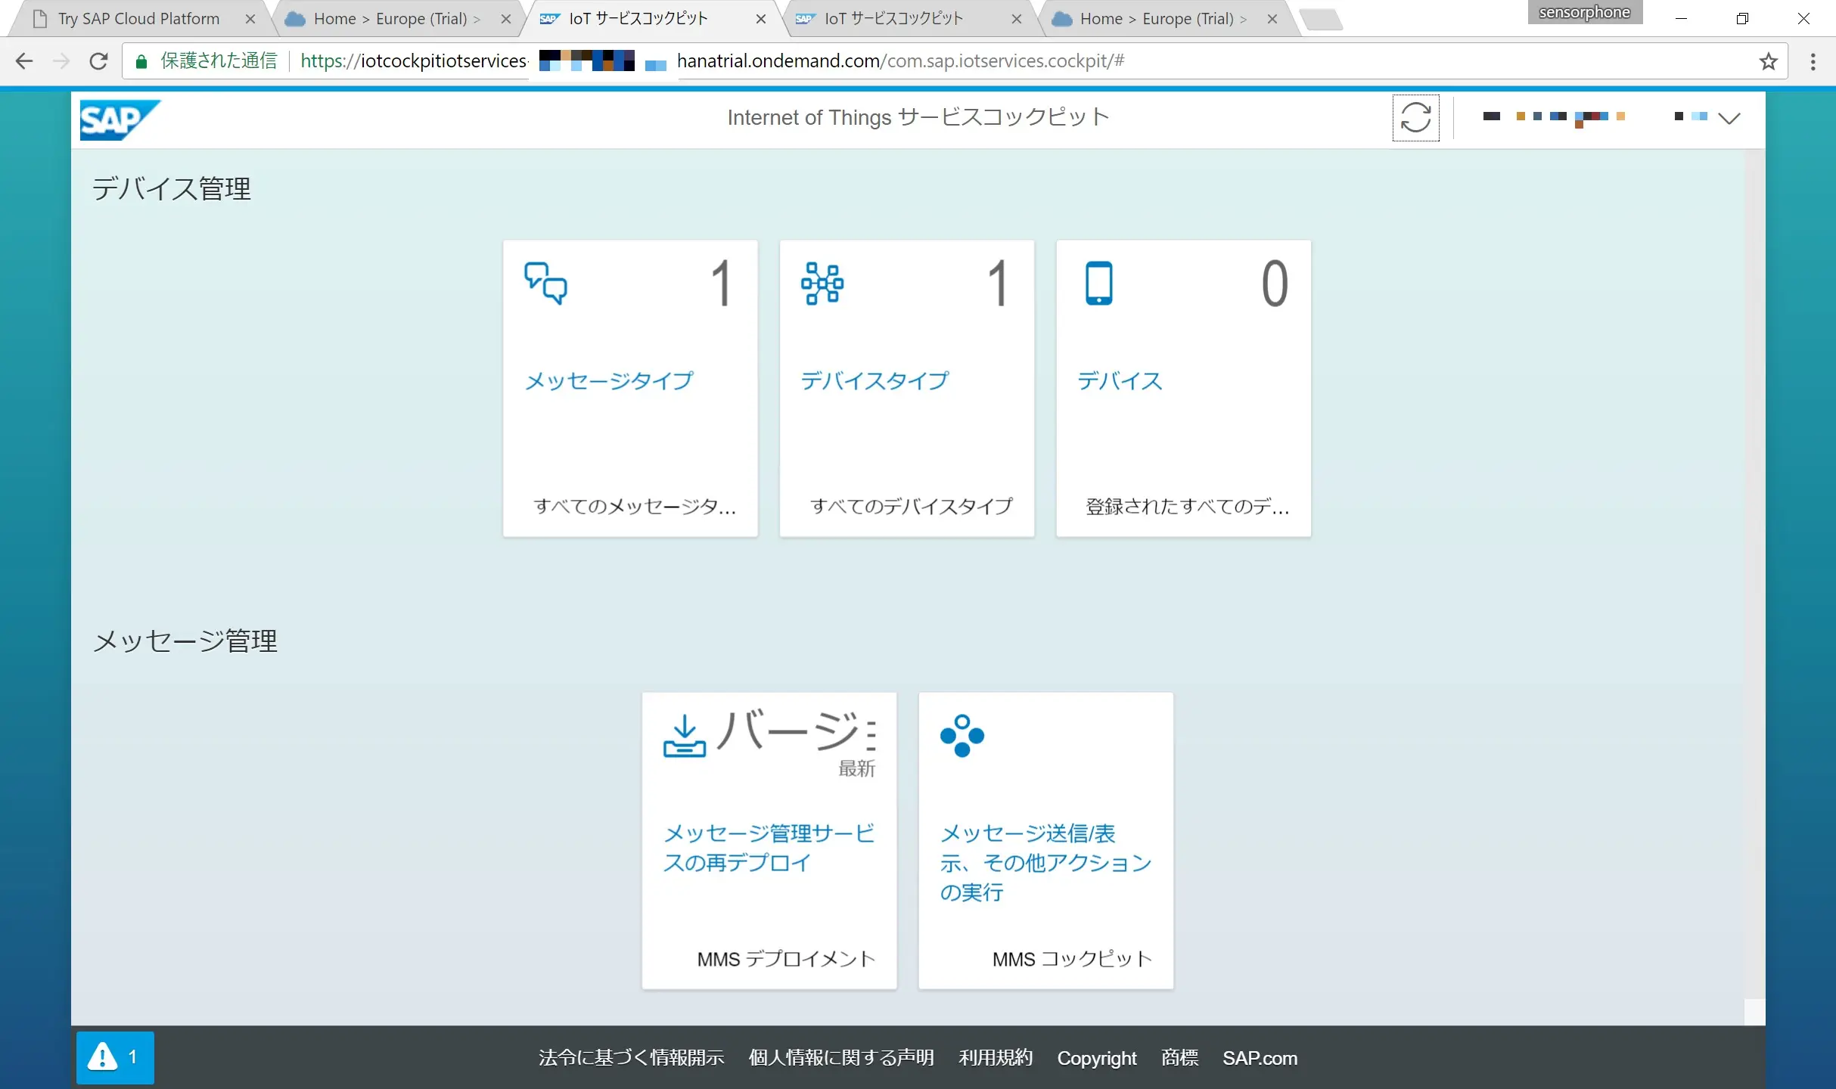The width and height of the screenshot is (1836, 1089).
Task: Switch to Try SAP Cloud Platform tab
Action: (138, 19)
